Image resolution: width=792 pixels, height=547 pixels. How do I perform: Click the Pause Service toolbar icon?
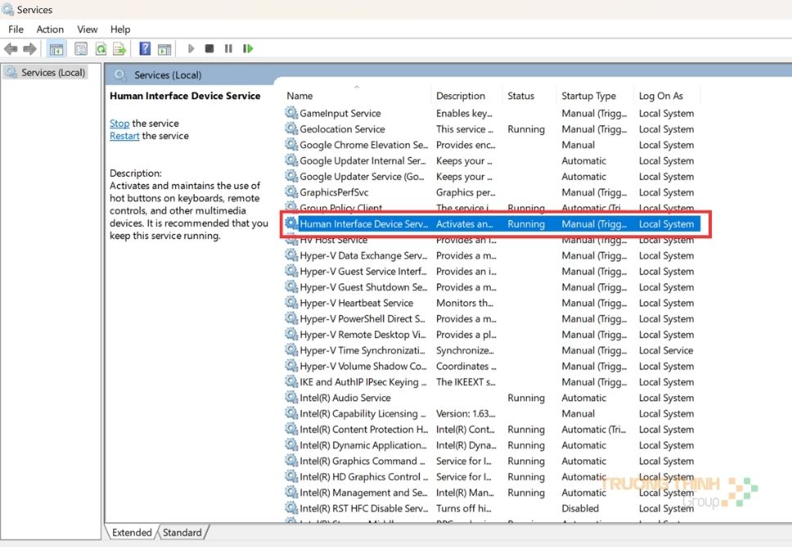tap(228, 49)
